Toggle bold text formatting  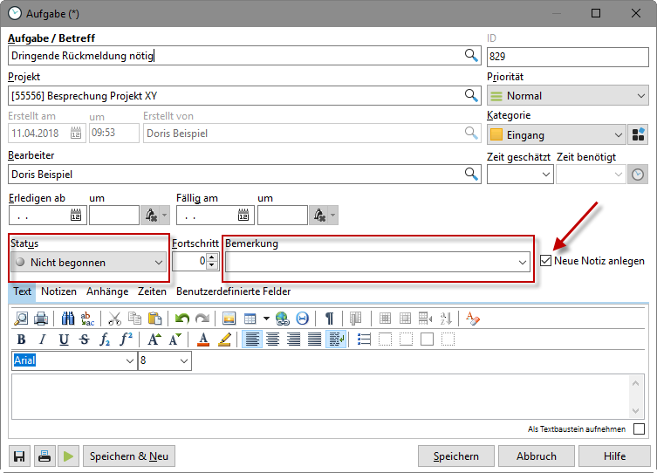21,339
